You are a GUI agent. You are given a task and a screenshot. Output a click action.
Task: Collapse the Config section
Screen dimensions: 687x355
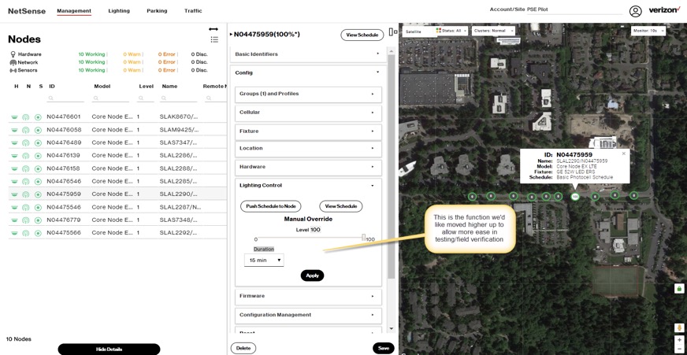click(308, 72)
